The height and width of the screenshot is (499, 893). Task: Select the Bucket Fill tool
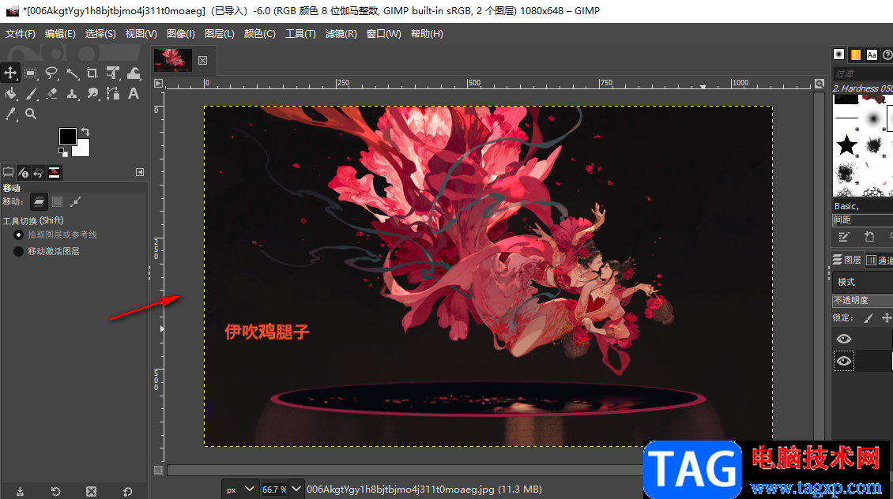pyautogui.click(x=10, y=93)
